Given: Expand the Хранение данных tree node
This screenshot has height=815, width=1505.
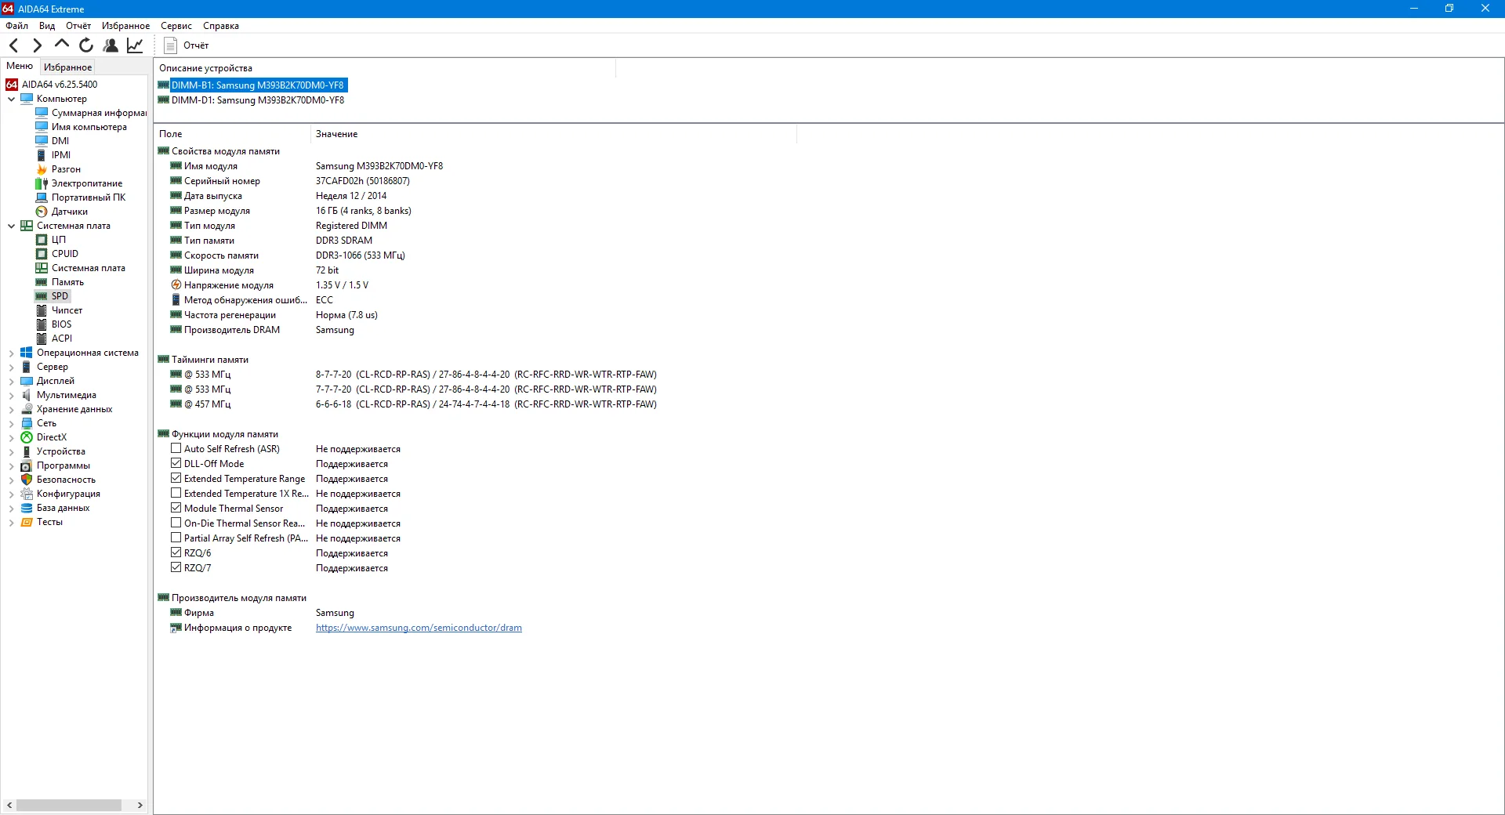Looking at the screenshot, I should (11, 409).
